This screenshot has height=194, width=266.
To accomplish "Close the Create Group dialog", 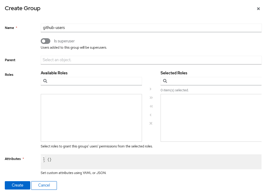I will (x=258, y=9).
